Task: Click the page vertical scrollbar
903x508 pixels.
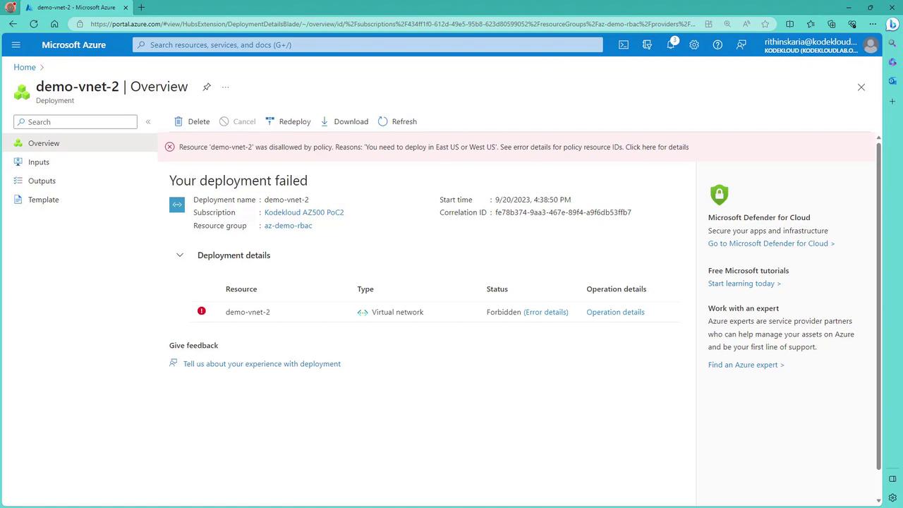Action: tap(878, 306)
